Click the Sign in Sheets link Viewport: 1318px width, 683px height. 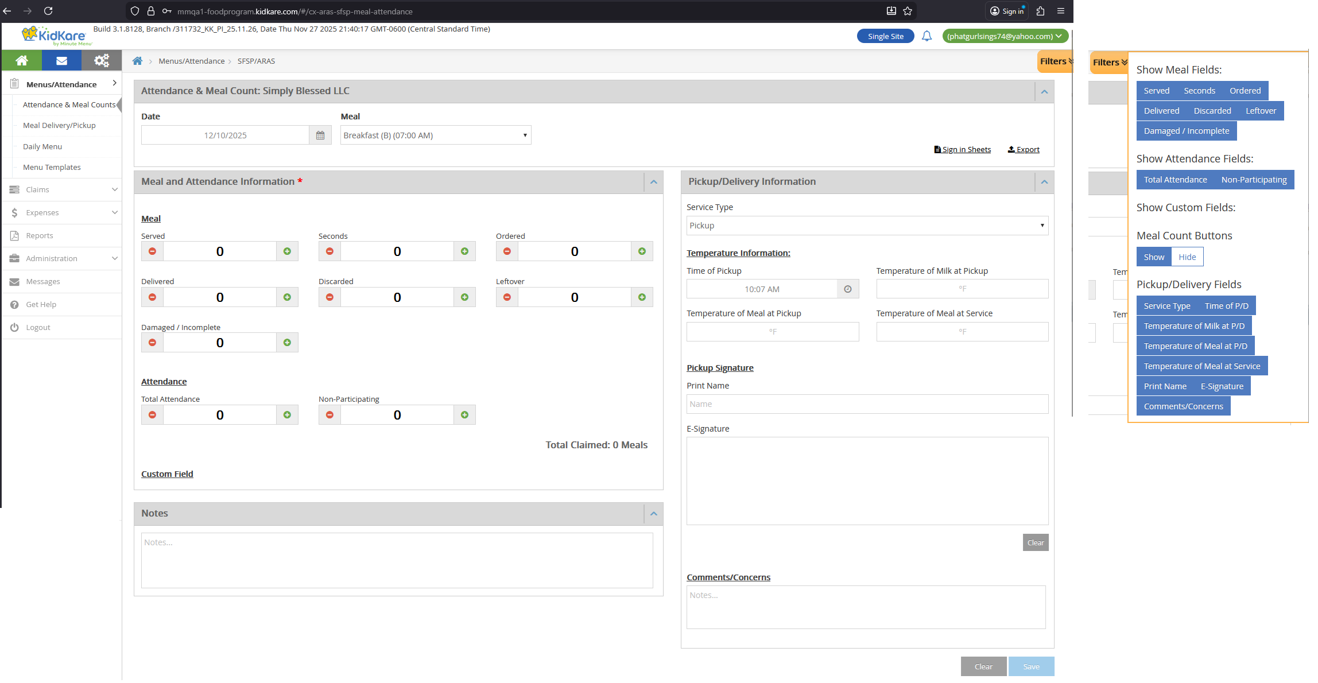point(963,149)
